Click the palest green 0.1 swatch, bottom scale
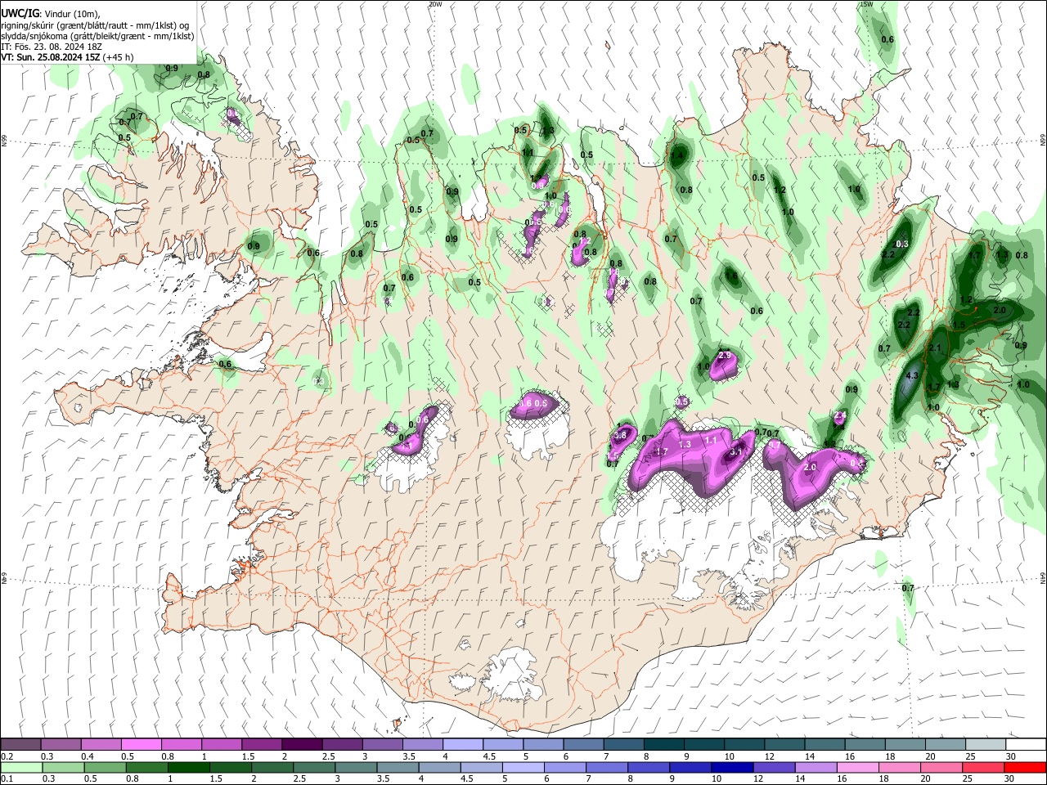 [21, 767]
